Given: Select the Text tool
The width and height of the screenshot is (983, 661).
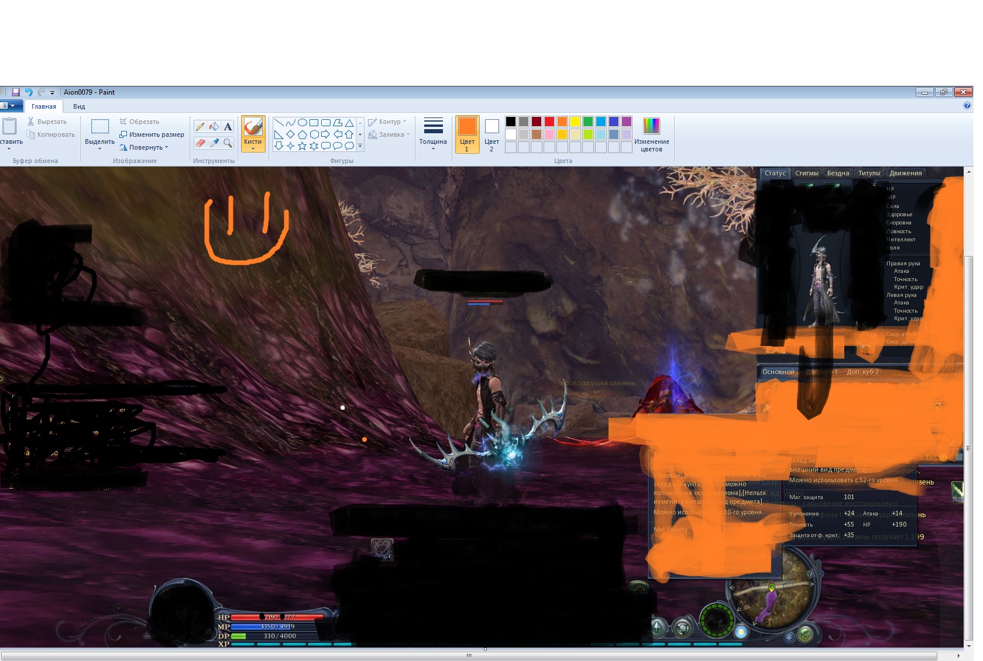Looking at the screenshot, I should tap(228, 127).
